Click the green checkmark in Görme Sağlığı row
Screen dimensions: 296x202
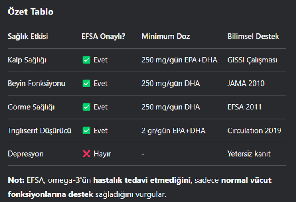tap(86, 107)
